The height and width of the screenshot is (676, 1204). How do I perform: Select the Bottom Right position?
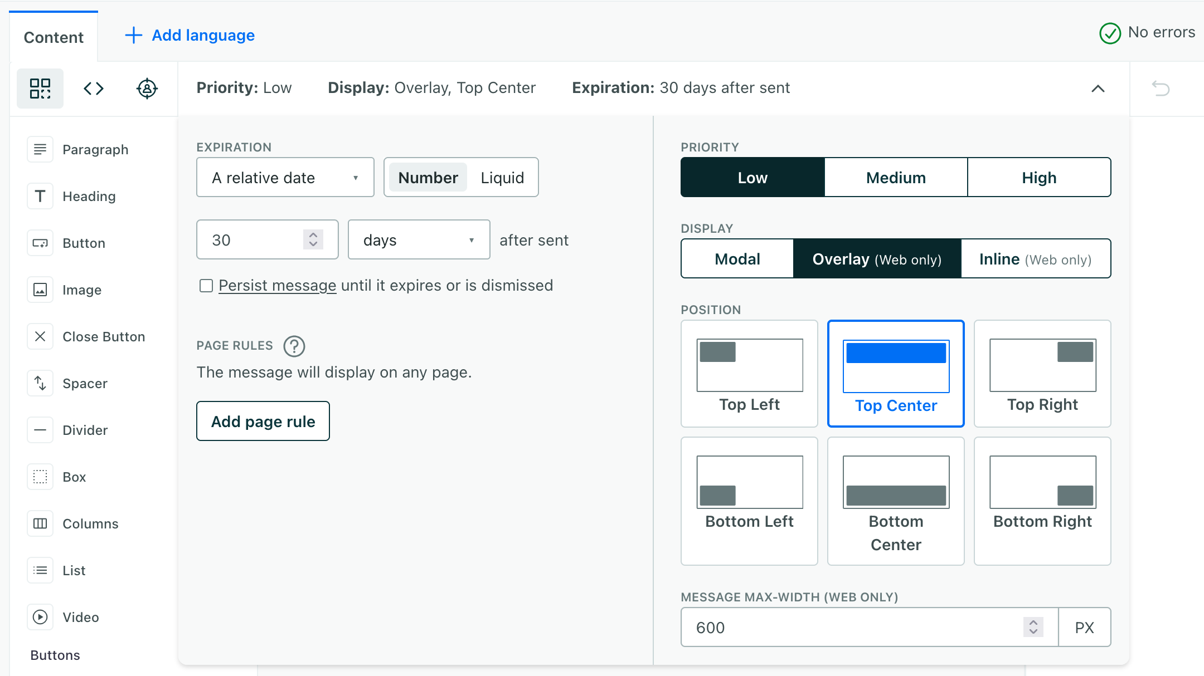1042,501
